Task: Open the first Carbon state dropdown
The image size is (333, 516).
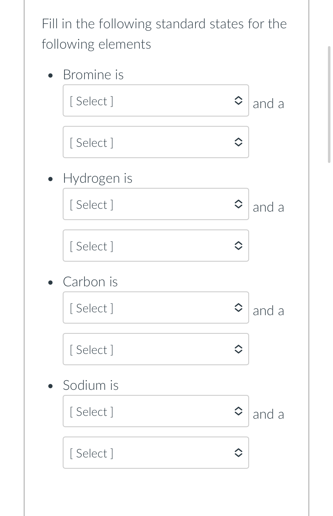Action: (x=156, y=308)
